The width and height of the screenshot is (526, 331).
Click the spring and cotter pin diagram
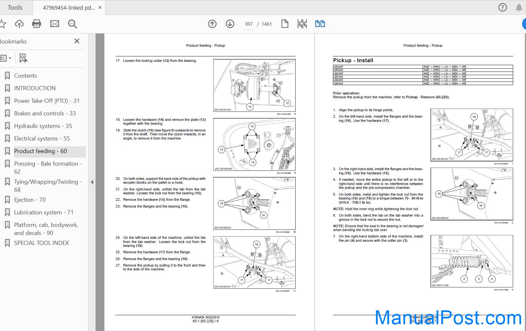pos(472,261)
